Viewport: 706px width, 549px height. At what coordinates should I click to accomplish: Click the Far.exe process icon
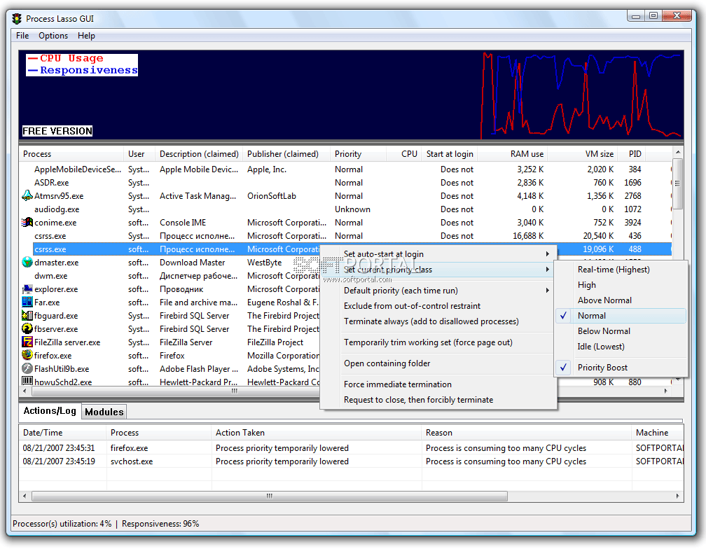27,302
